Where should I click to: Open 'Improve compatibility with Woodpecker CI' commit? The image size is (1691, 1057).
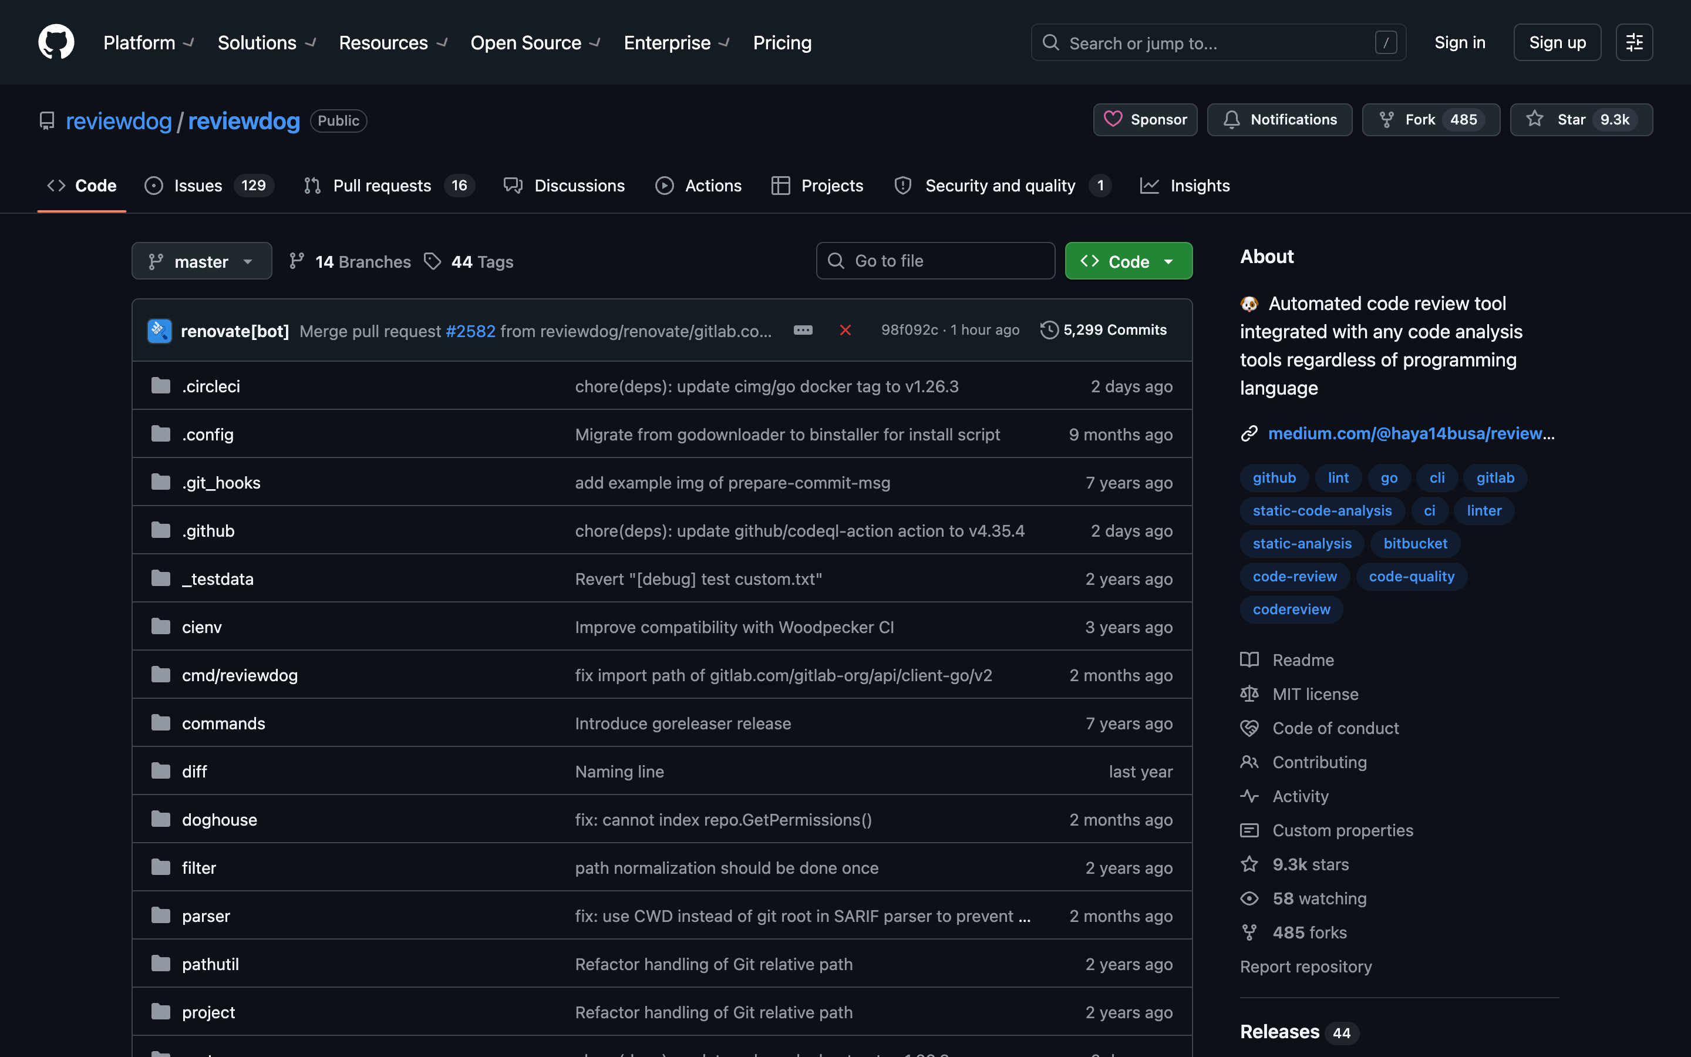[735, 627]
